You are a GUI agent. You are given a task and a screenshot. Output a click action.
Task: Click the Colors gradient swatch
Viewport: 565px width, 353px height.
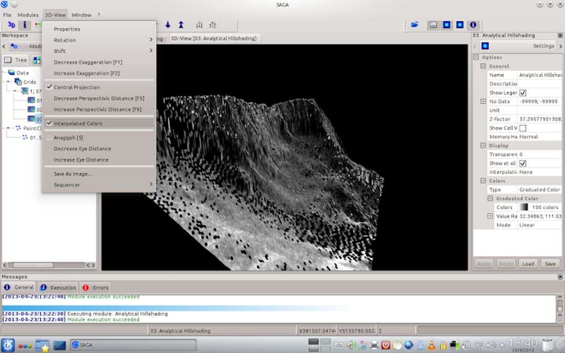[x=523, y=207]
